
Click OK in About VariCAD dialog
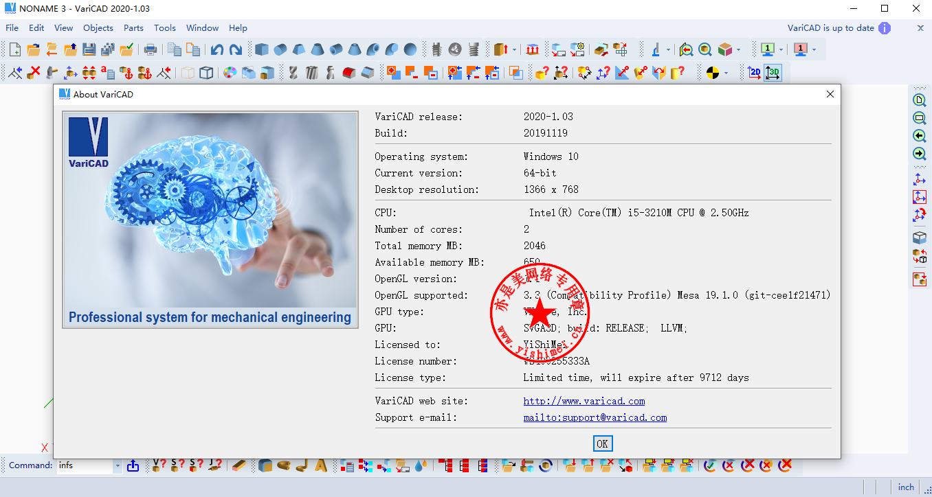[602, 443]
